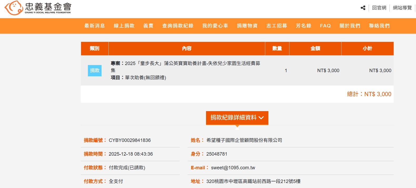Open 聯絡我們 contact page

(x=379, y=26)
